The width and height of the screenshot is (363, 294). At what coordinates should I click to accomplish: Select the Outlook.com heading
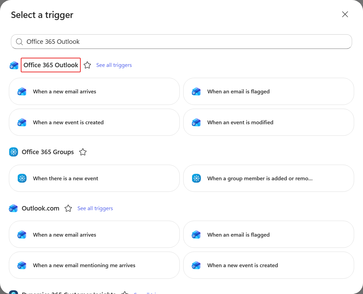click(41, 208)
